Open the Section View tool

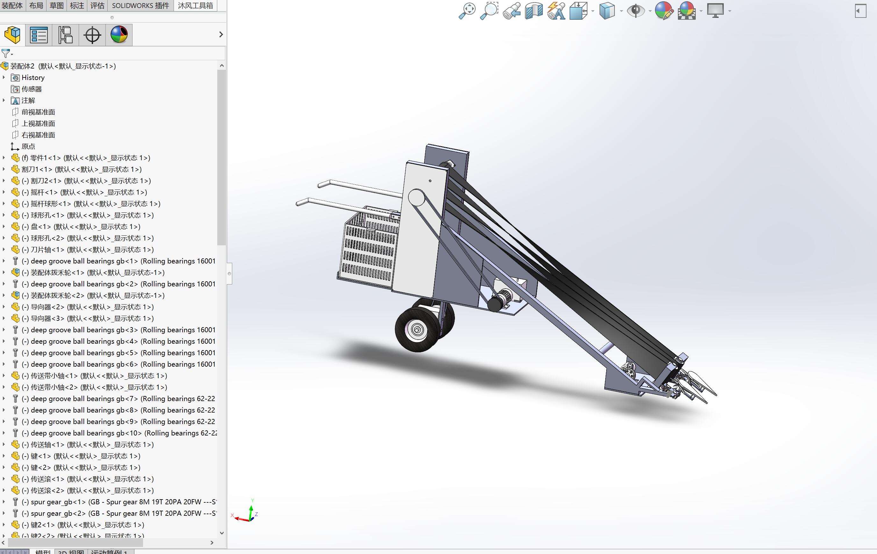point(533,11)
